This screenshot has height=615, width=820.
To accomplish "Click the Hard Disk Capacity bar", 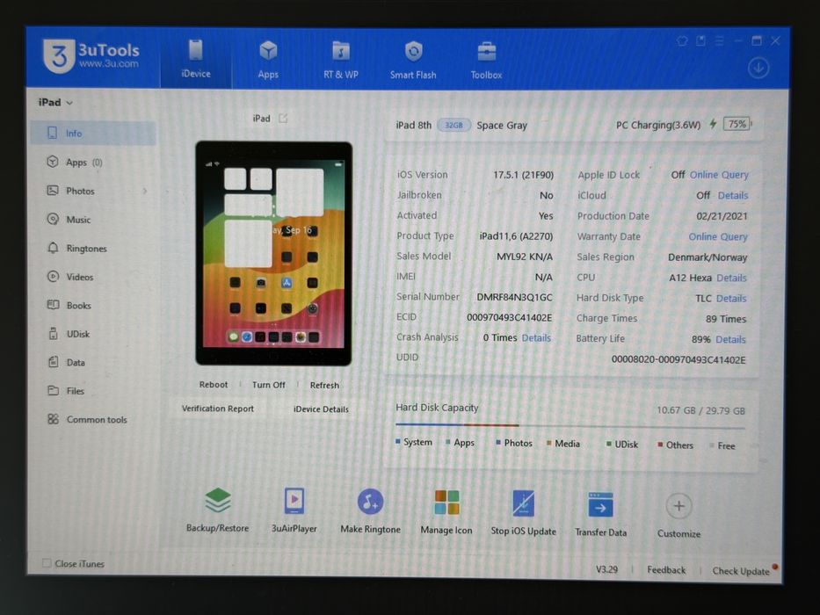I will tap(570, 426).
